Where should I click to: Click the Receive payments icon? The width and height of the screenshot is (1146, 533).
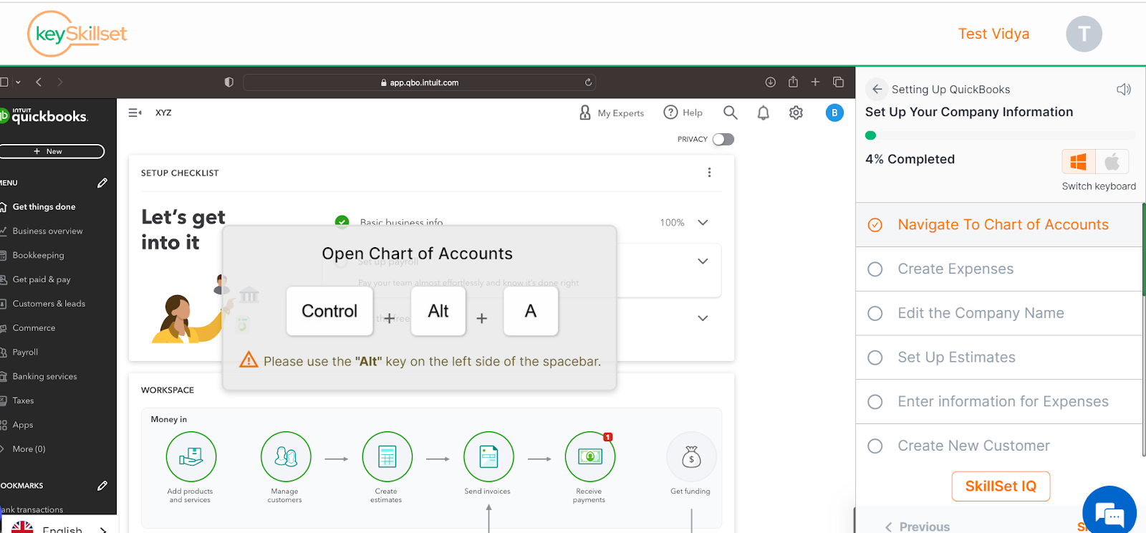click(589, 456)
